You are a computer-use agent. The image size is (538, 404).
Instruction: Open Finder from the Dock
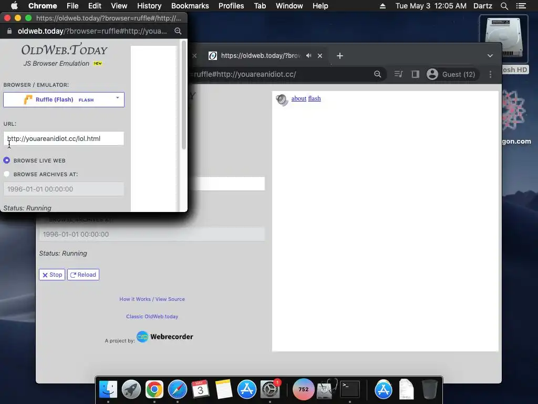(x=108, y=389)
